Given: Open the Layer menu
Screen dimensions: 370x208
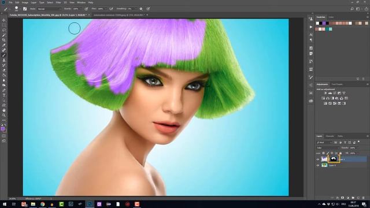Looking at the screenshot, I should [34, 2].
